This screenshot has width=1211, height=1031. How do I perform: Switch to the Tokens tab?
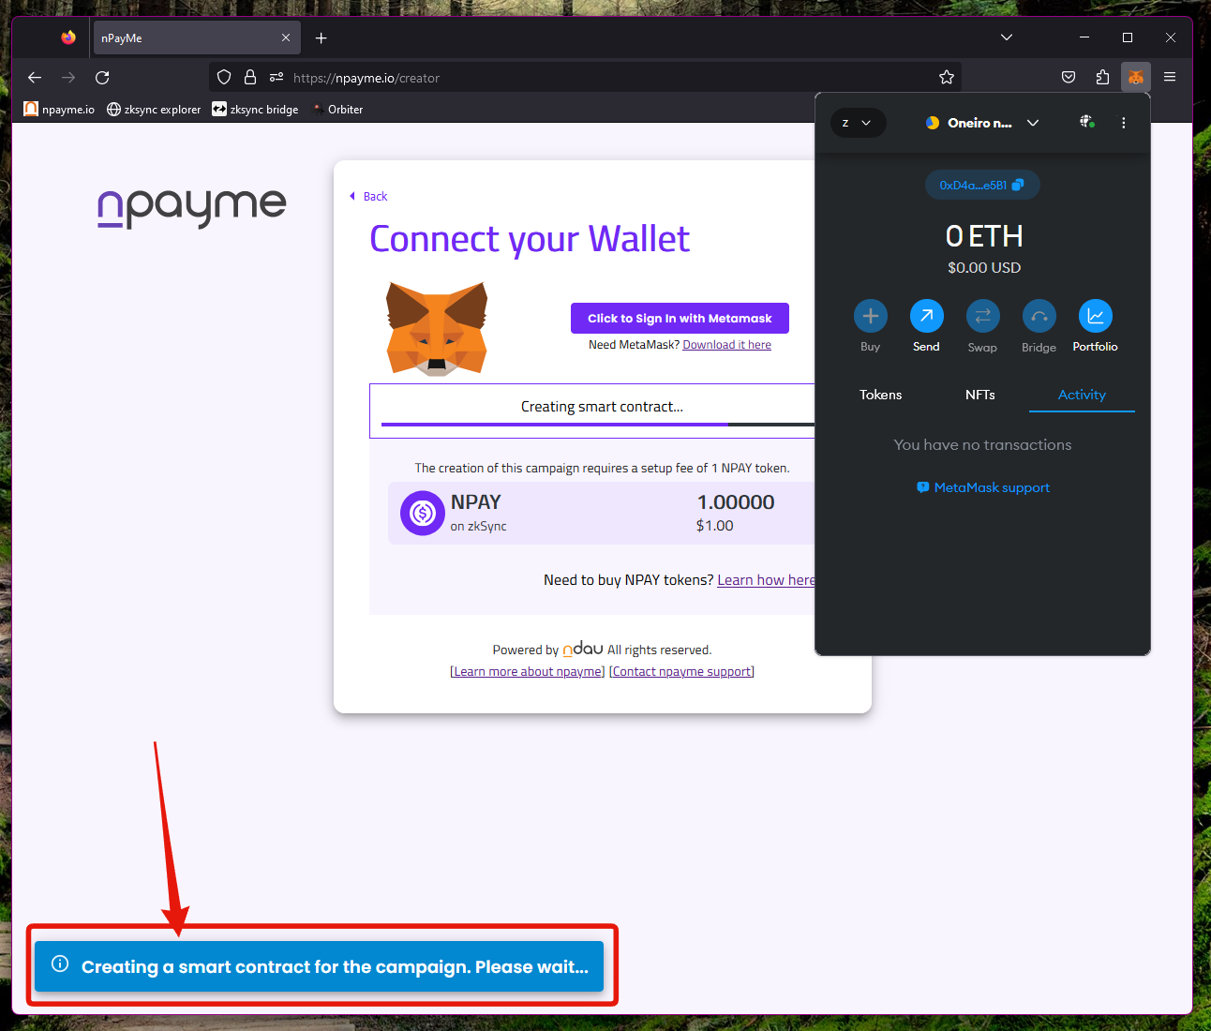tap(881, 395)
